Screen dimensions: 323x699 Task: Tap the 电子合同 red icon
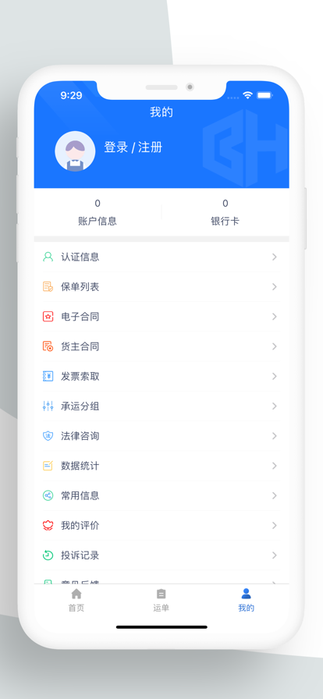click(48, 317)
